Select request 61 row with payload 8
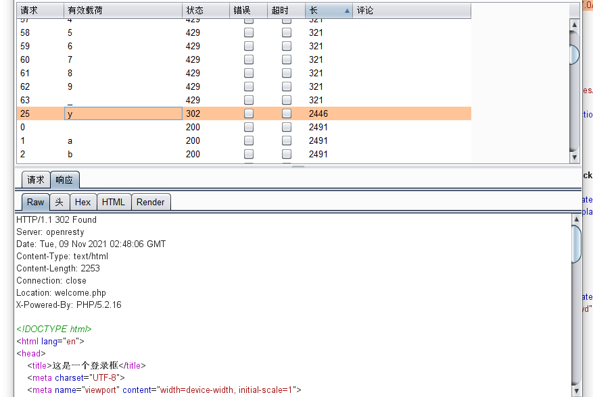Screen dimensions: 593x397 click(244, 73)
